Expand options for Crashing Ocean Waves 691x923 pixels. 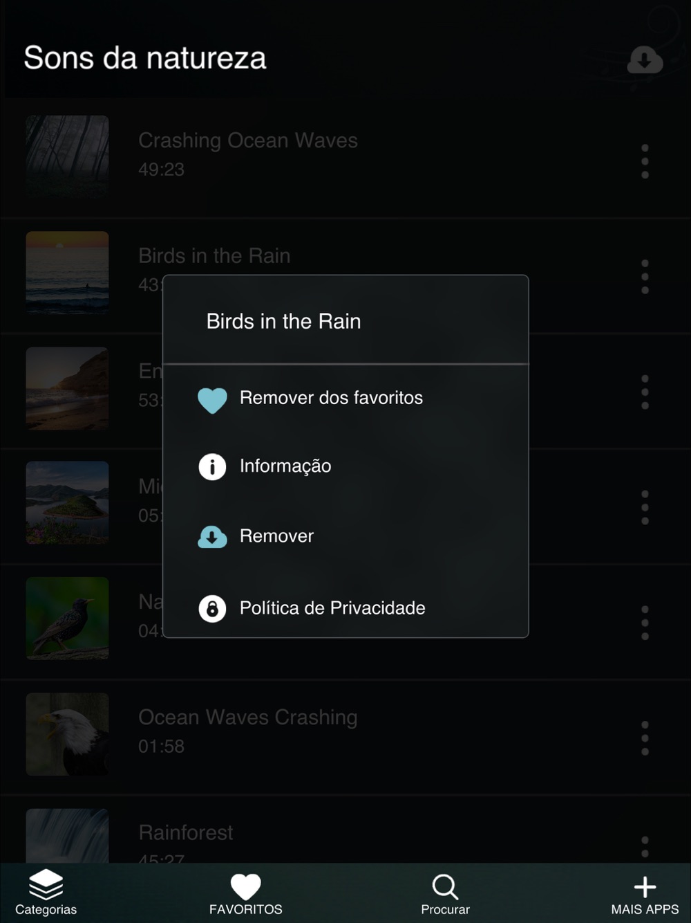coord(645,161)
